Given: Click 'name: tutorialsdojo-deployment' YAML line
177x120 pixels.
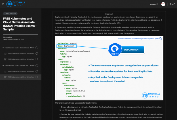Looking at the screenshot, I should tap(75, 51).
